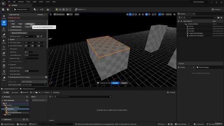Image resolution: width=224 pixels, height=126 pixels.
Task: Search the UE53_Modeling folder tree
Action: click(x=27, y=100)
